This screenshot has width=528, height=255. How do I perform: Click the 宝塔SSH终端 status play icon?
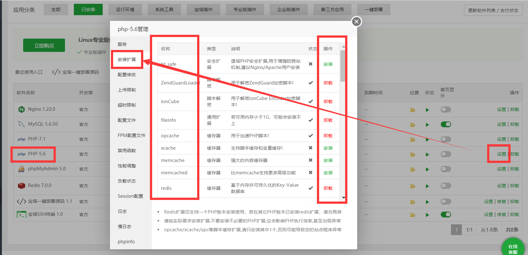click(427, 215)
